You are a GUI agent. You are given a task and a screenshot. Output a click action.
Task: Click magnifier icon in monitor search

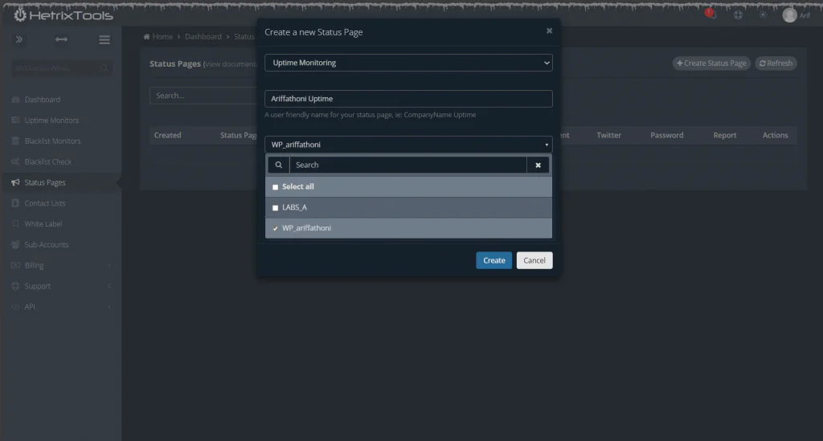pyautogui.click(x=279, y=165)
